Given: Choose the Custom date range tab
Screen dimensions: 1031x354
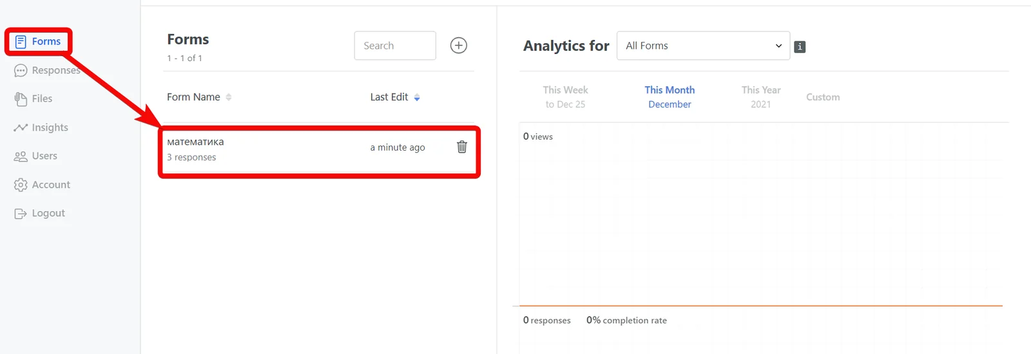Looking at the screenshot, I should pyautogui.click(x=823, y=97).
